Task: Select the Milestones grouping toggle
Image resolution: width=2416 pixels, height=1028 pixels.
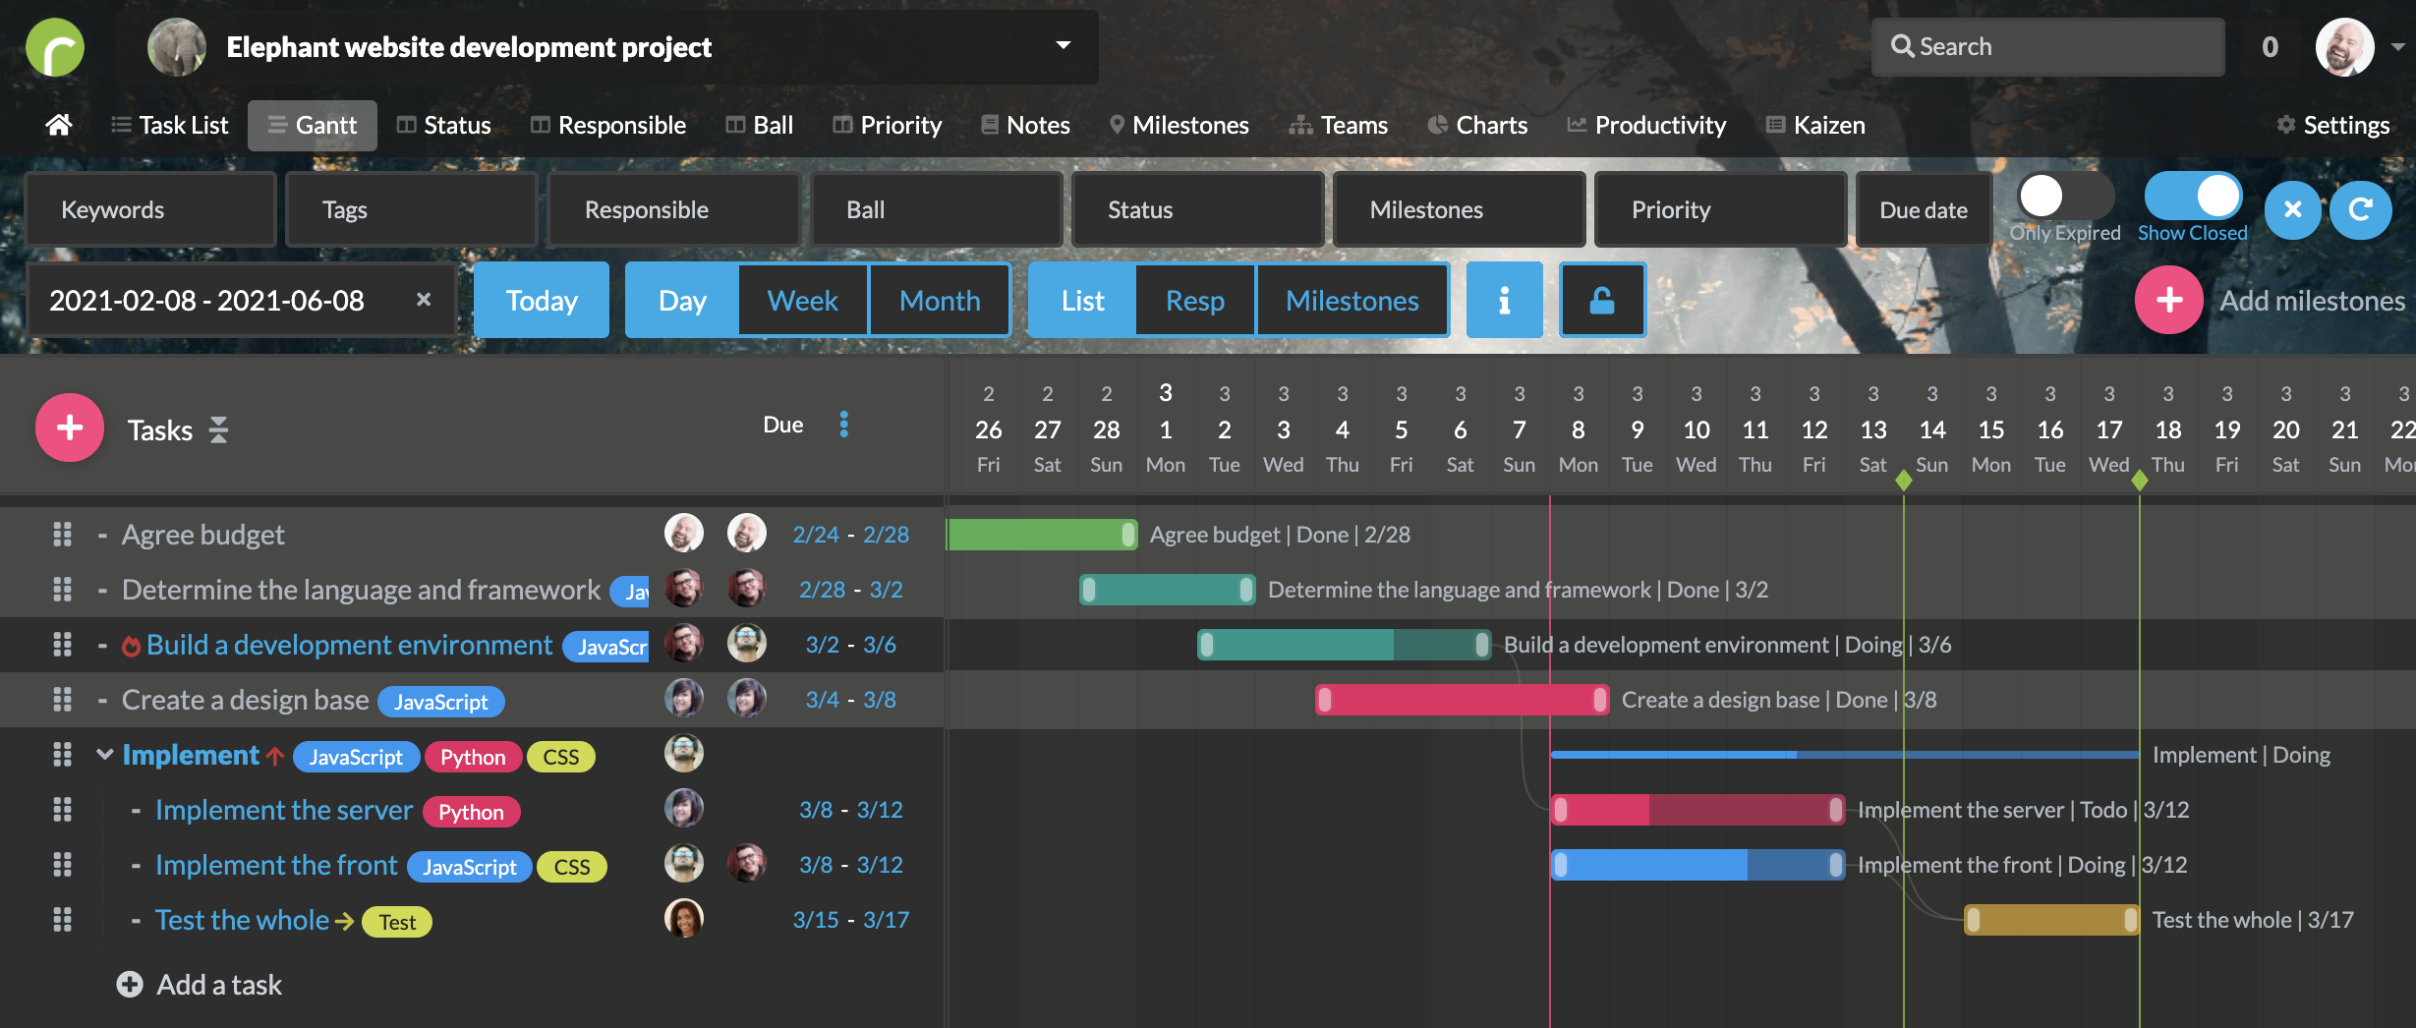Action: pyautogui.click(x=1352, y=300)
